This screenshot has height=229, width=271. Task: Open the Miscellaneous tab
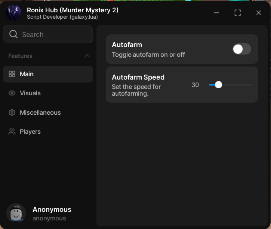(x=48, y=112)
